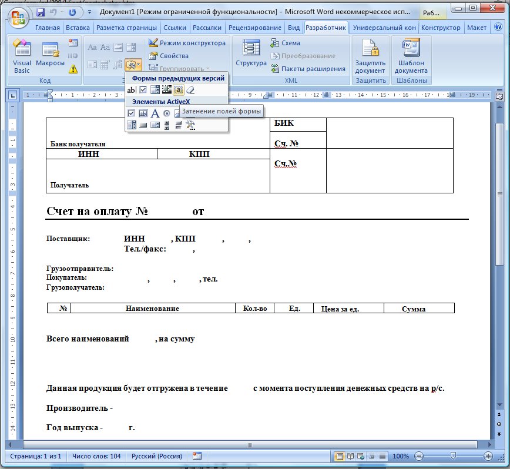Toggle Design Mode (Режим конструктора)
Image resolution: width=510 pixels, height=469 pixels.
coord(187,43)
